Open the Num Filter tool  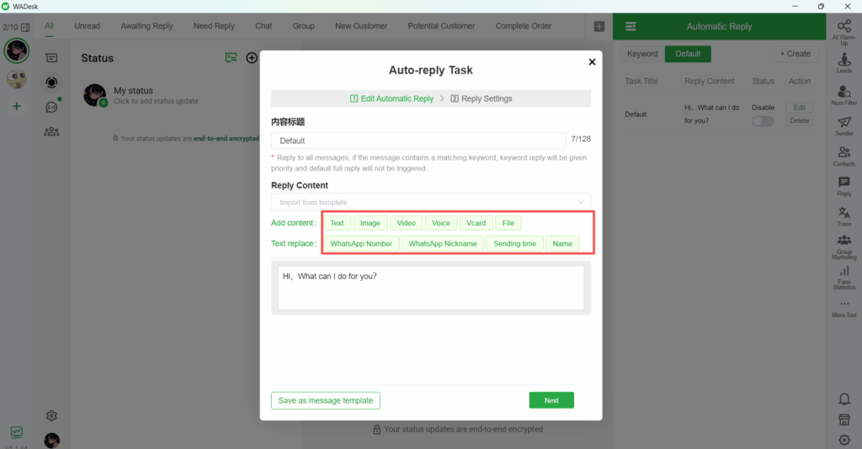click(843, 95)
